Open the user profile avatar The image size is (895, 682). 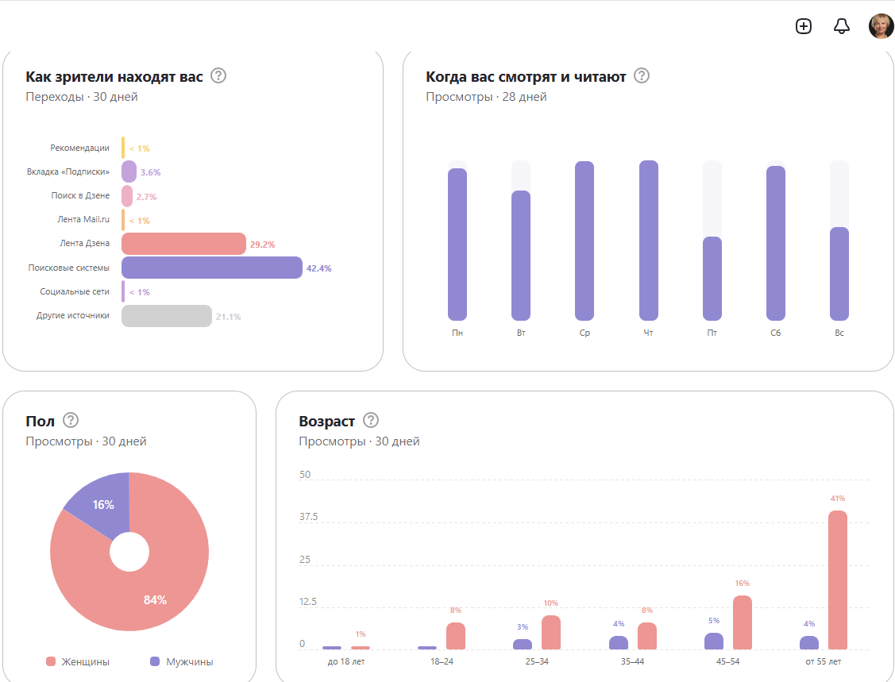pyautogui.click(x=881, y=26)
